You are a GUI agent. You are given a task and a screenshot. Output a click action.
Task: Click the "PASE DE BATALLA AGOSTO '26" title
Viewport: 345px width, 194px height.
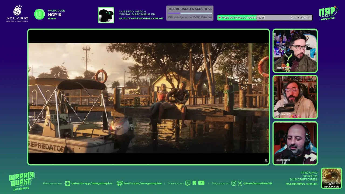(x=190, y=9)
